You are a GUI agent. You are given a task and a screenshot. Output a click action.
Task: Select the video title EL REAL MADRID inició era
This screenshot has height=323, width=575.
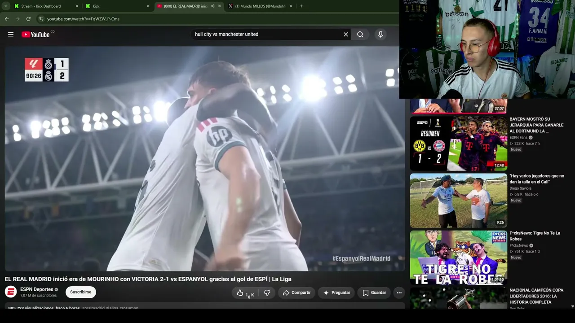pos(148,279)
